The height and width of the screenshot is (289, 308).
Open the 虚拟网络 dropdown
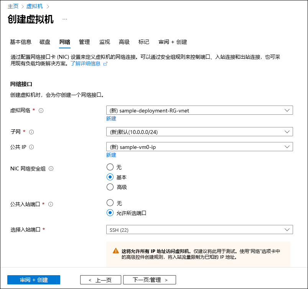pyautogui.click(x=199, y=110)
